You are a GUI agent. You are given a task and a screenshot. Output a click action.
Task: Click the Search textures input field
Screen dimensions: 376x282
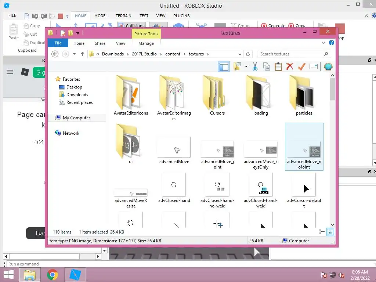tap(294, 54)
